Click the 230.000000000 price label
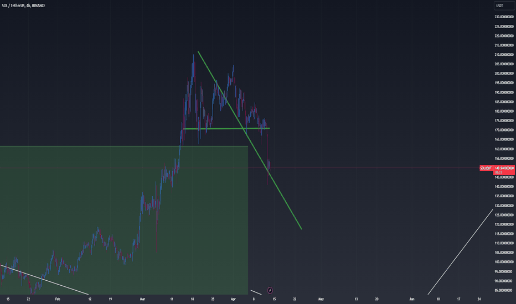The image size is (516, 304). point(504,17)
